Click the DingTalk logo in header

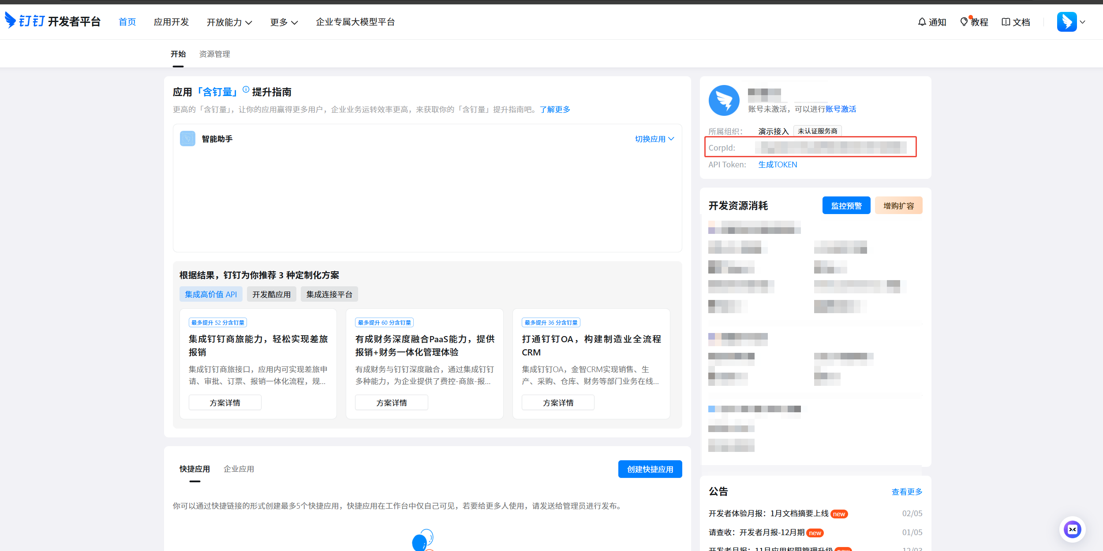[11, 20]
